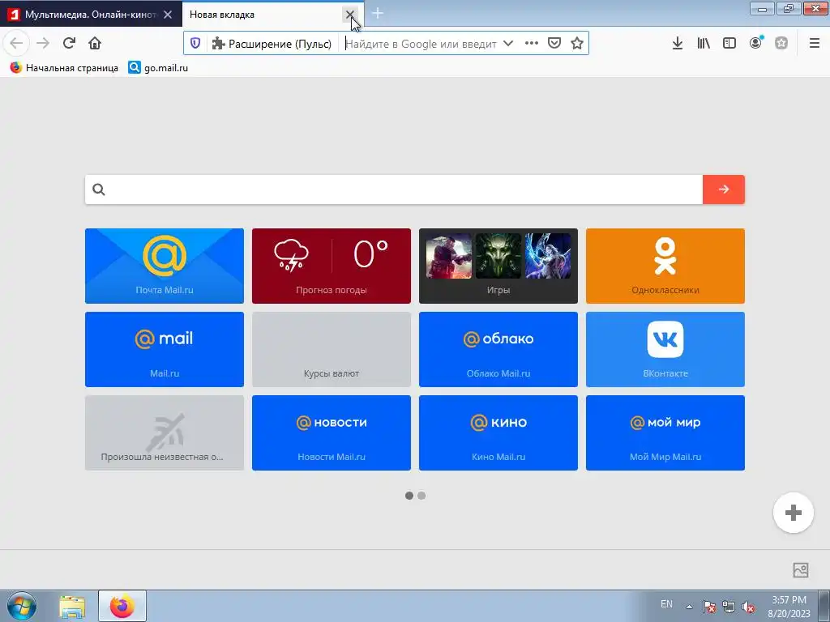Focus the address bar search field
Image resolution: width=830 pixels, height=622 pixels.
coord(421,44)
